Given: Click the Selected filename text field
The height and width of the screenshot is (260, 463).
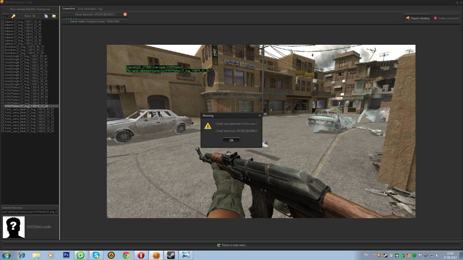Looking at the screenshot, I should (30, 212).
